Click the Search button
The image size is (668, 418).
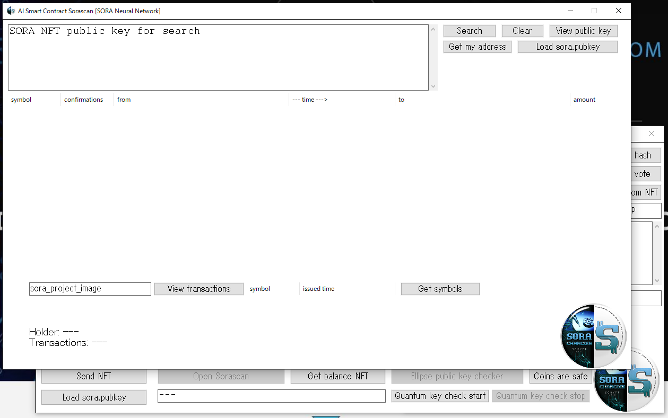[x=470, y=31]
